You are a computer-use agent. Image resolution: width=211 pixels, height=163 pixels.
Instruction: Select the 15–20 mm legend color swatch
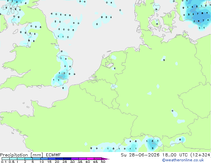52,159
